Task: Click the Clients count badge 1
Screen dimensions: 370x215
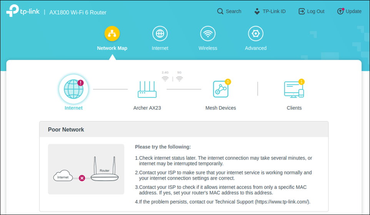Action: tap(301, 82)
